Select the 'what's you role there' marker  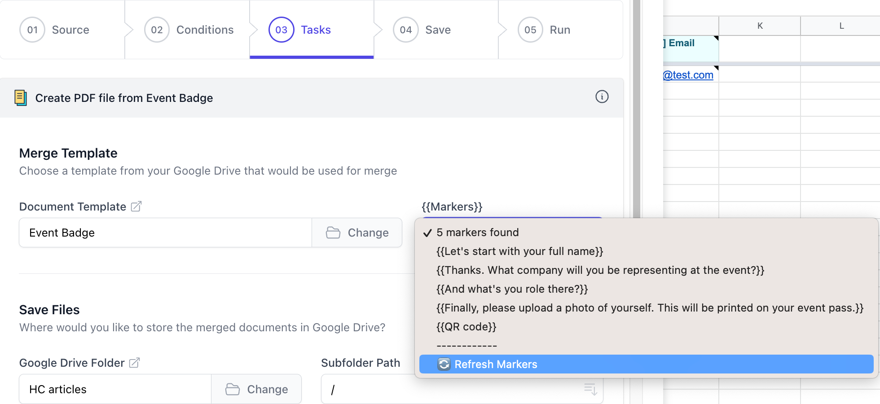click(x=646, y=289)
